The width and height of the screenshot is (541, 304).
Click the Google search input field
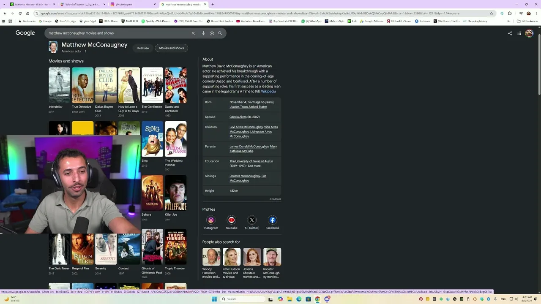pyautogui.click(x=117, y=33)
